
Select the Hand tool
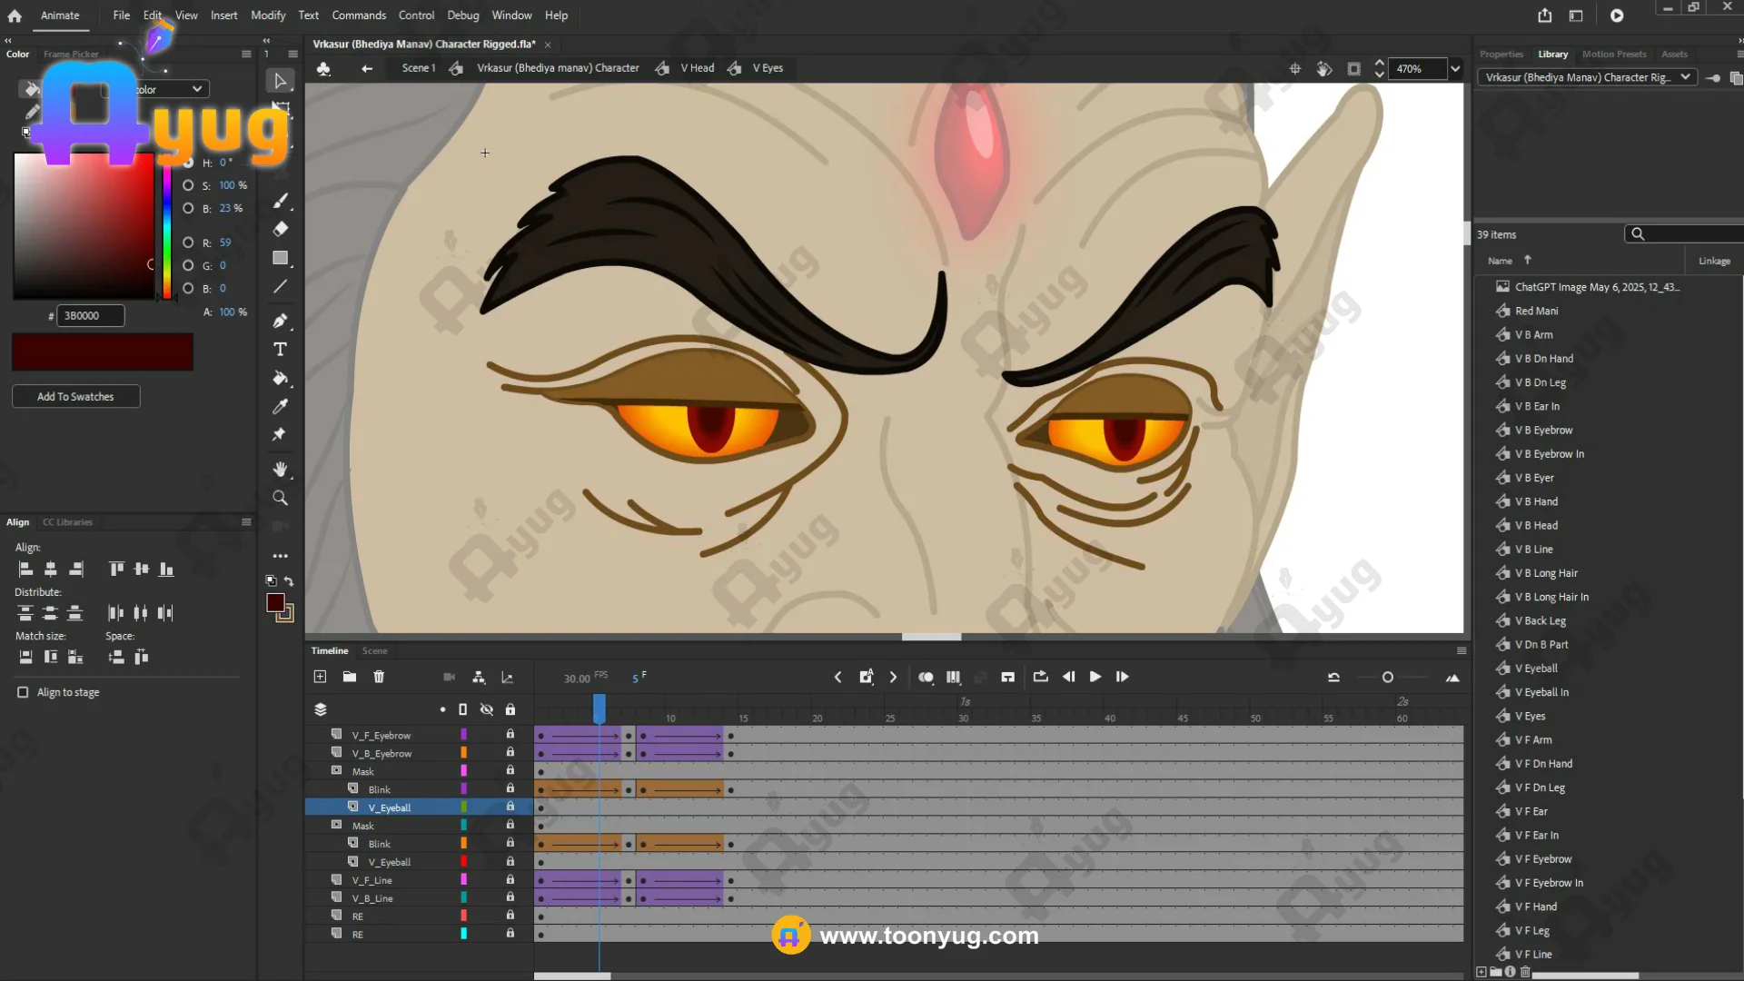[280, 470]
